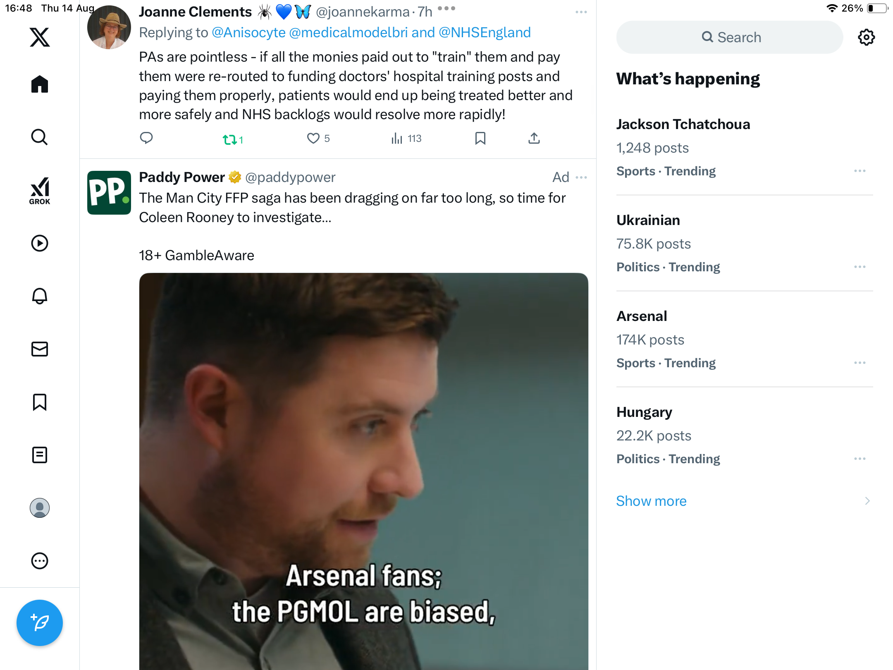This screenshot has height=670, width=893.
Task: View post analytics showing 113 views
Action: [406, 139]
